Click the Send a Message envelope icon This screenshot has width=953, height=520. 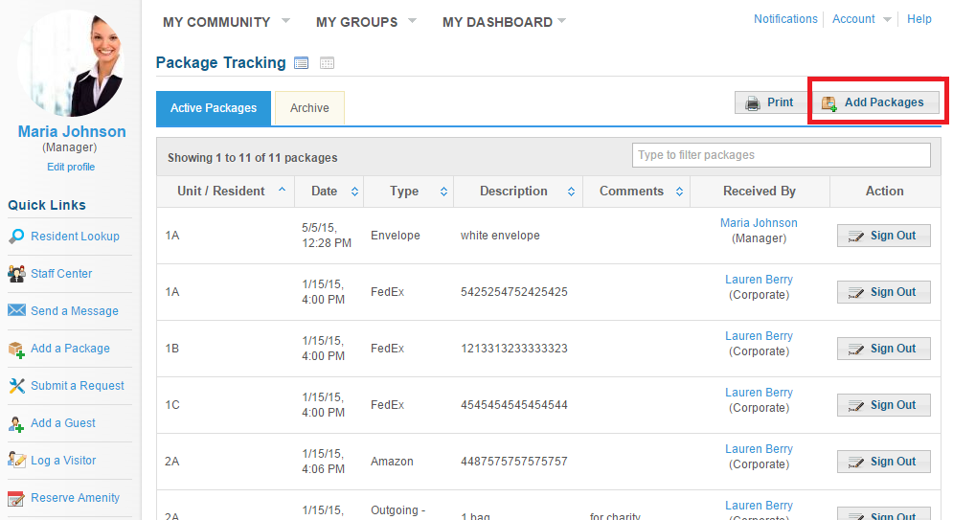click(x=16, y=310)
